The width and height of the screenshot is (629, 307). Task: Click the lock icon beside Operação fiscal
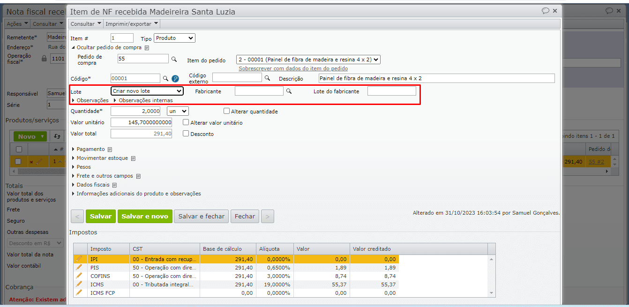tap(44, 59)
